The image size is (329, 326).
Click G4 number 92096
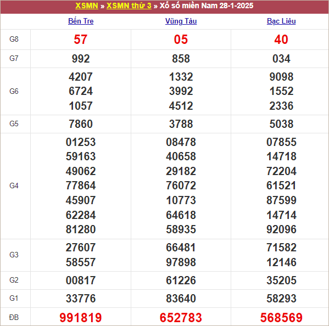(281, 229)
